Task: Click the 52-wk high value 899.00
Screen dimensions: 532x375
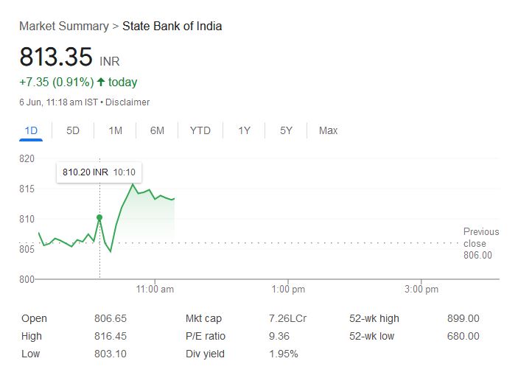Action: [x=463, y=318]
